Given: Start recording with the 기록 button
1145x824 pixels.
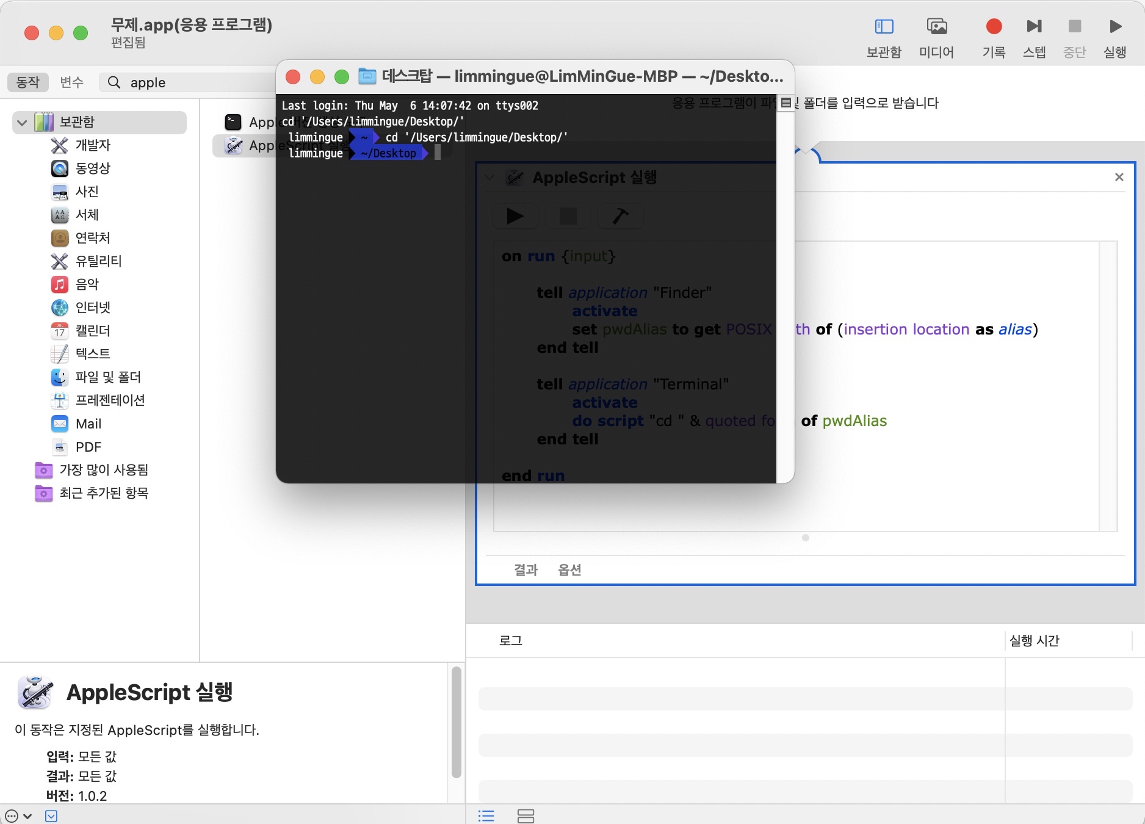Looking at the screenshot, I should tap(994, 38).
